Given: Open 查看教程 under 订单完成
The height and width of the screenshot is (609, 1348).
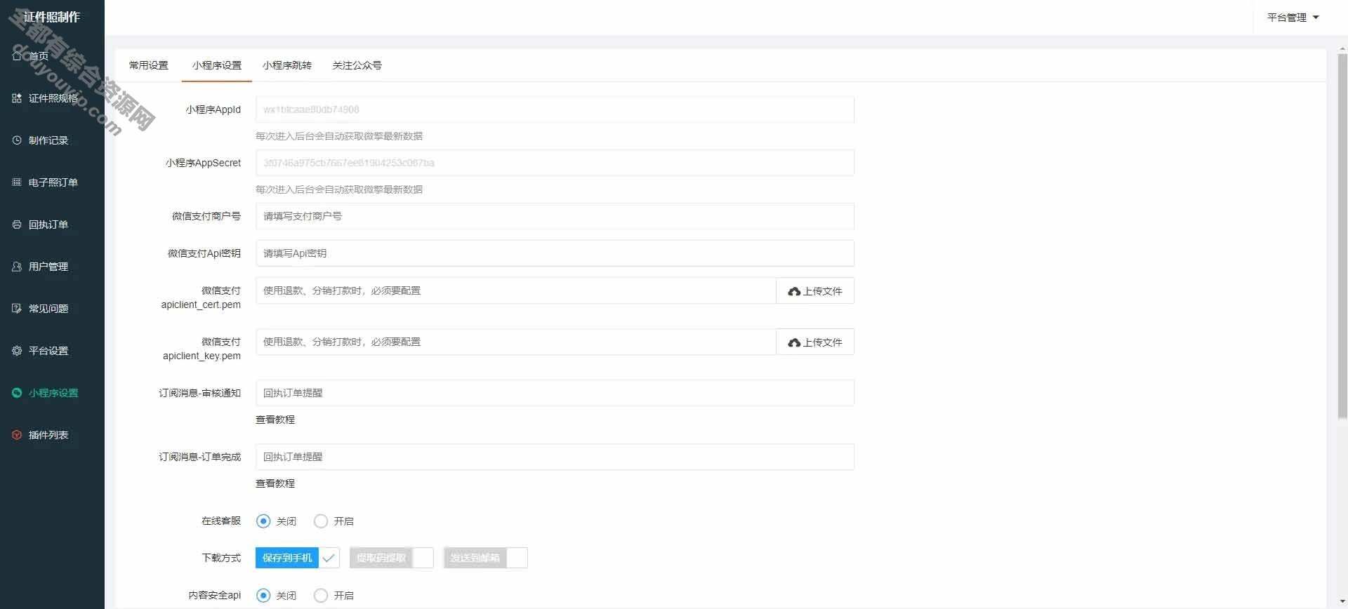Looking at the screenshot, I should (275, 483).
